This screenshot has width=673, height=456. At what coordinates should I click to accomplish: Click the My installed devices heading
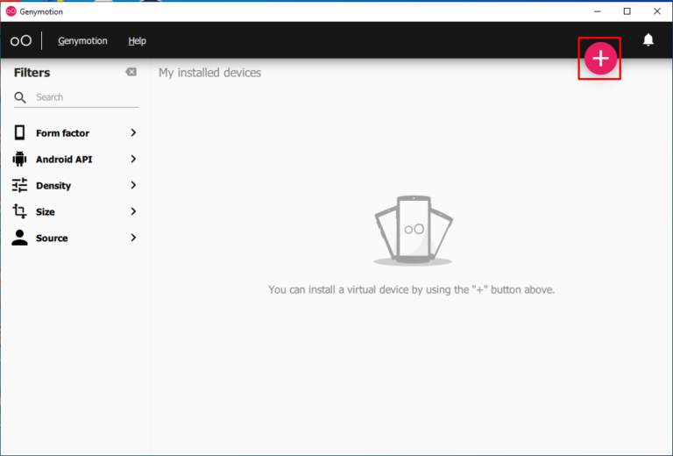(210, 73)
